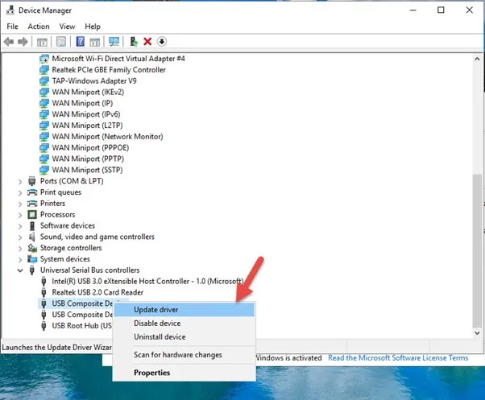Click the TAP-Windows Adapter V9 network icon
485x400 pixels.
(44, 81)
